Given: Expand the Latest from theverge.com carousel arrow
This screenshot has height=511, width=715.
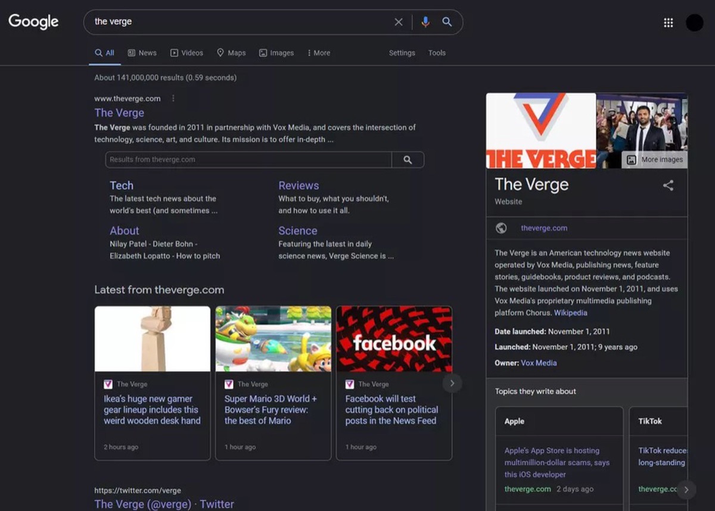Looking at the screenshot, I should pyautogui.click(x=452, y=383).
